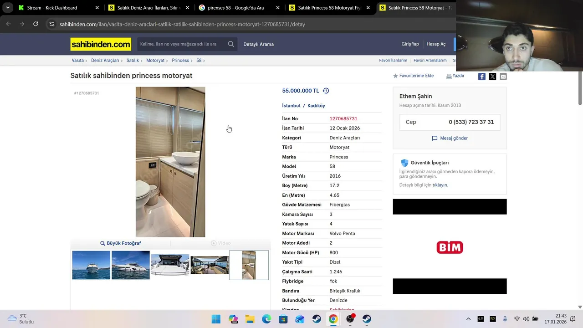
Task: Show hidden tray icons chevron
Action: coord(468,319)
